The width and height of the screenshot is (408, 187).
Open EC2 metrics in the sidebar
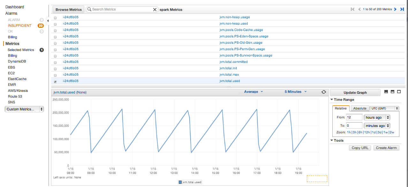click(11, 73)
